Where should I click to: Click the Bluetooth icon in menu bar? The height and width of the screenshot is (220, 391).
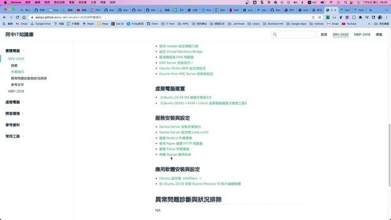[302, 2]
